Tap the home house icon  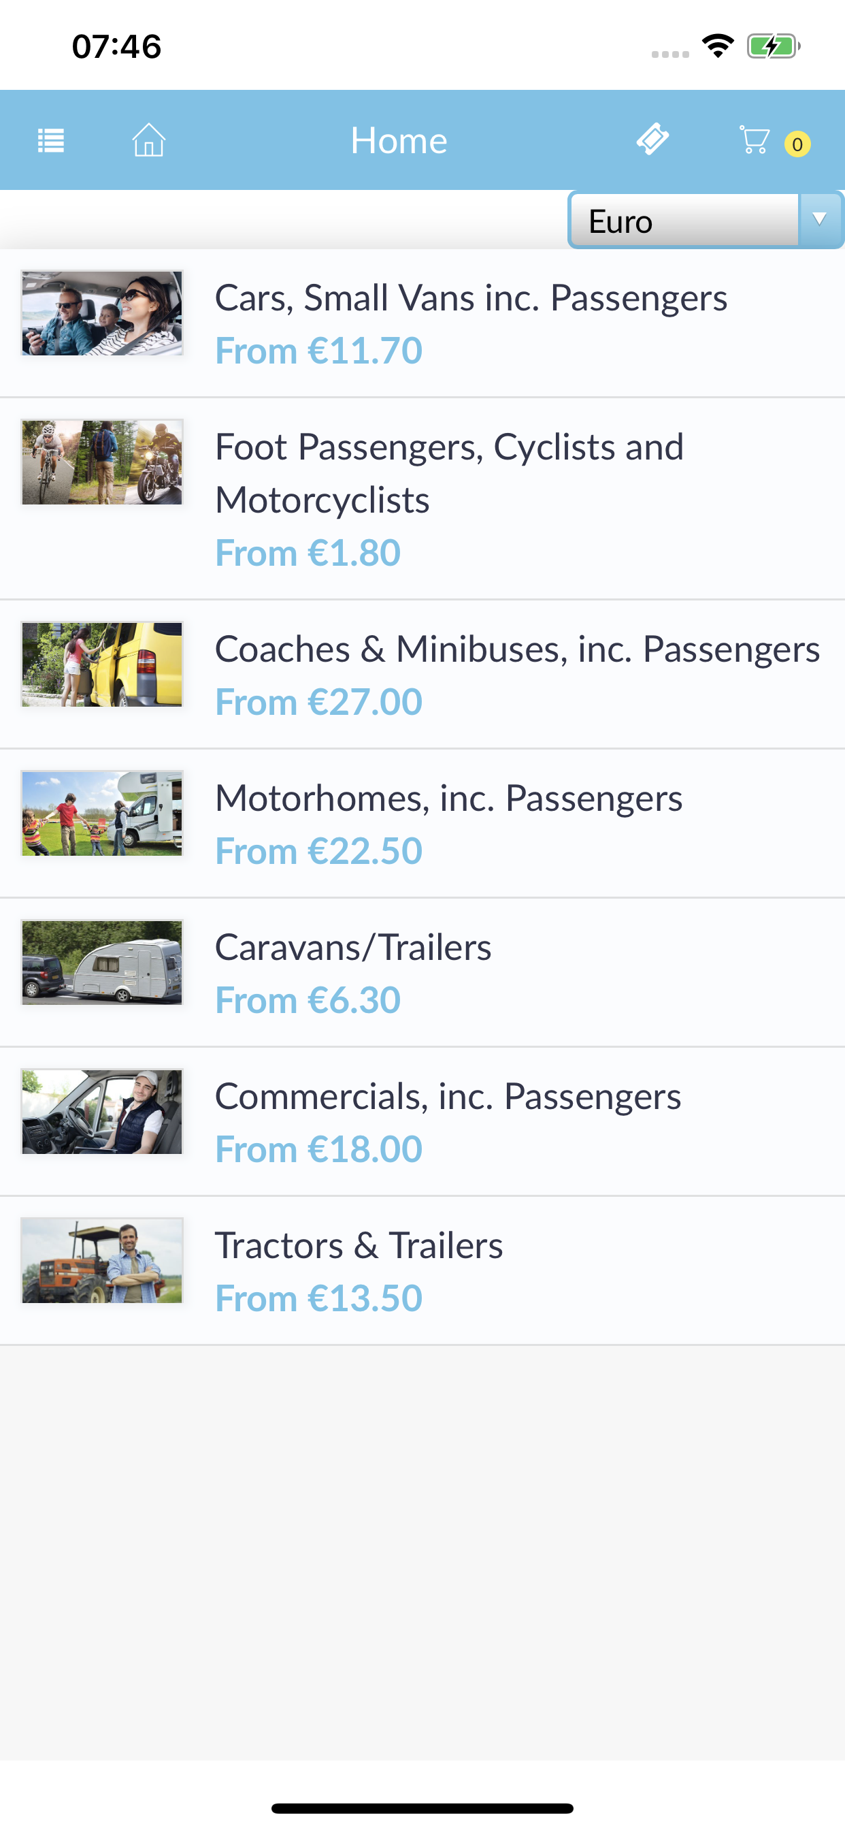tap(148, 140)
